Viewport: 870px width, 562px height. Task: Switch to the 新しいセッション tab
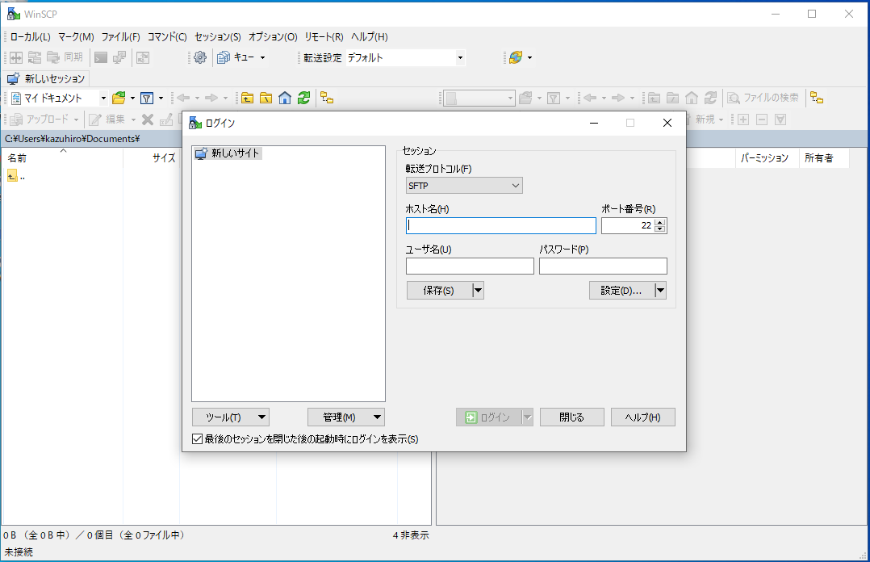[46, 79]
